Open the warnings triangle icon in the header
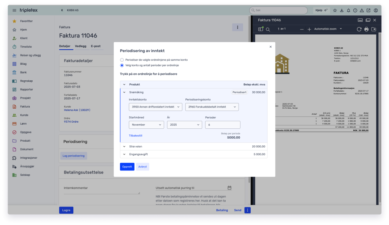389x225 pixels. (x=362, y=10)
